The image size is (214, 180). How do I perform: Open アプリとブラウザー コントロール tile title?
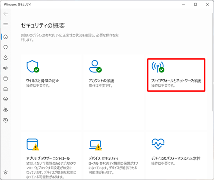tap(48, 159)
